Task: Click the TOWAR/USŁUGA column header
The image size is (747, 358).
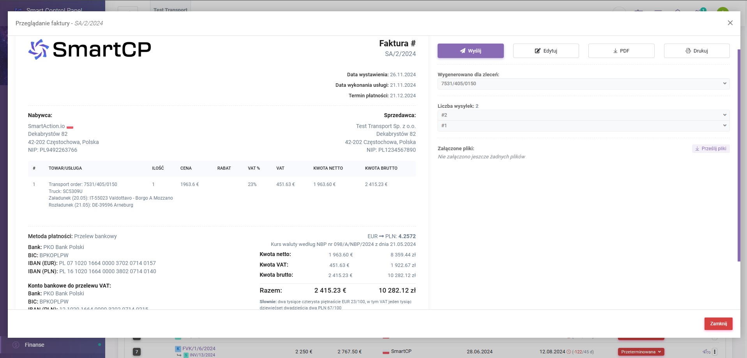Action: pyautogui.click(x=65, y=168)
